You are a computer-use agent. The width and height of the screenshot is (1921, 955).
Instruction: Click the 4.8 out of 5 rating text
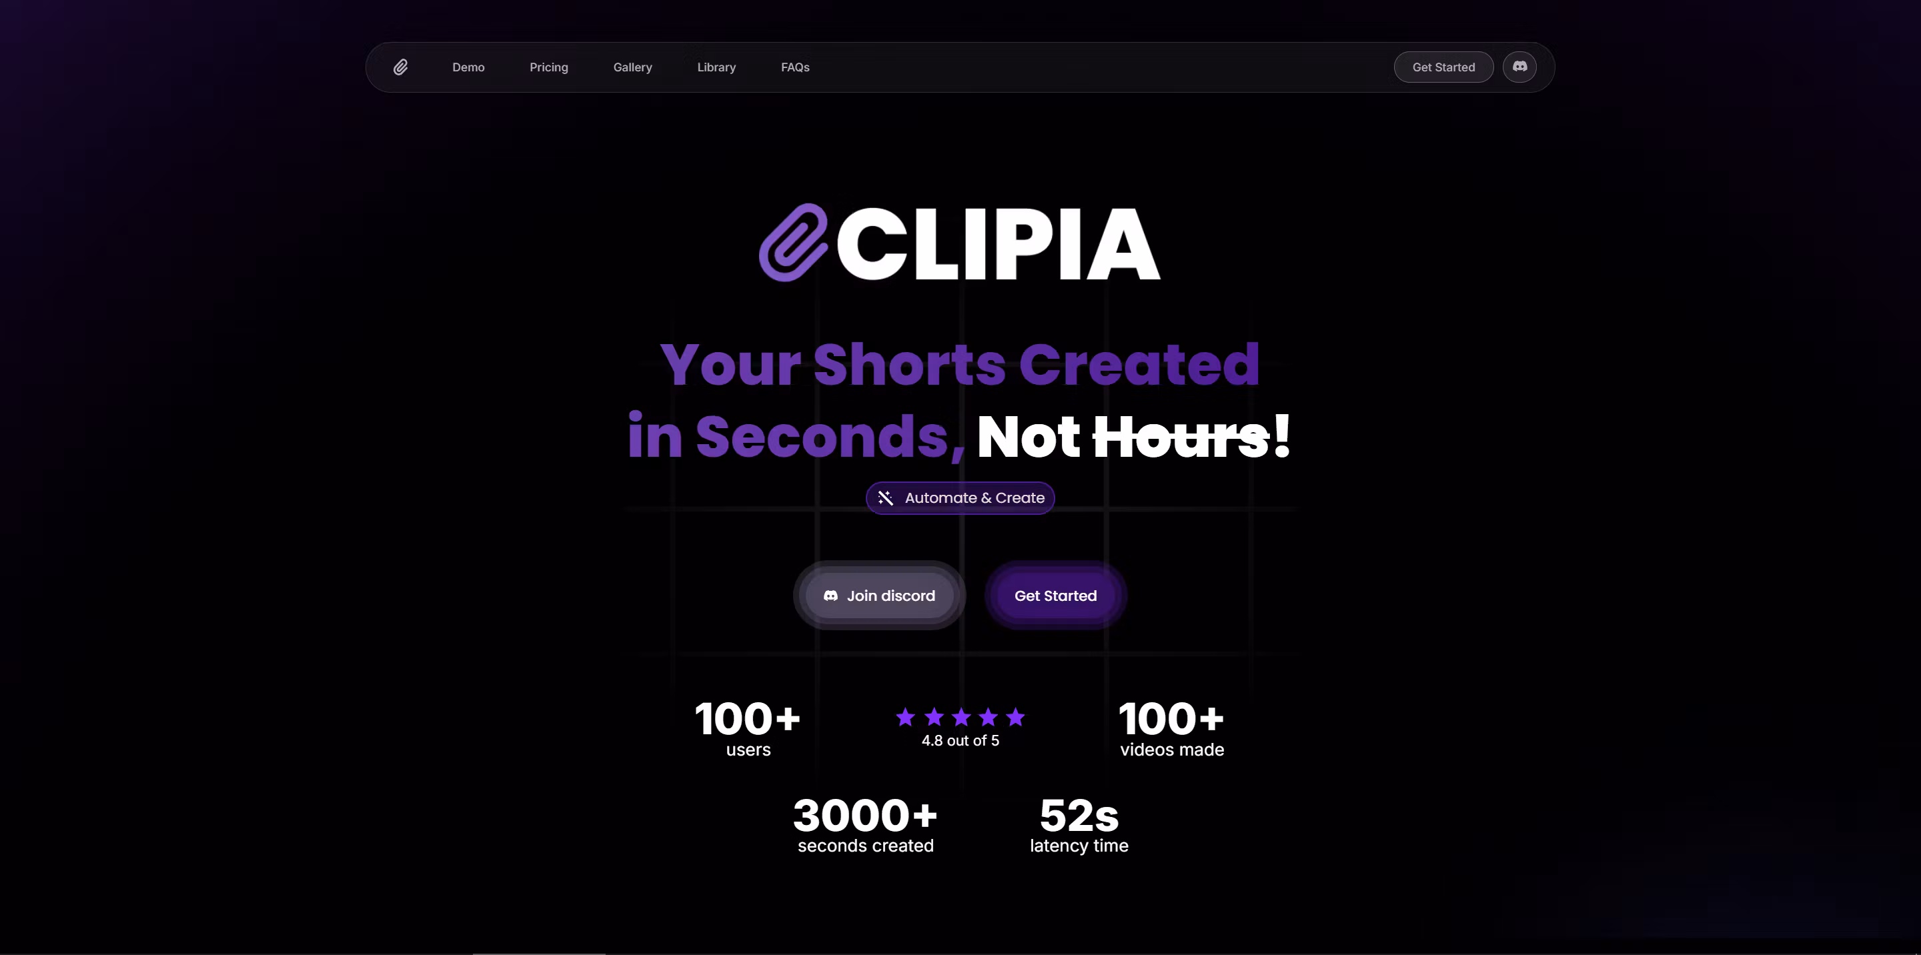(960, 740)
